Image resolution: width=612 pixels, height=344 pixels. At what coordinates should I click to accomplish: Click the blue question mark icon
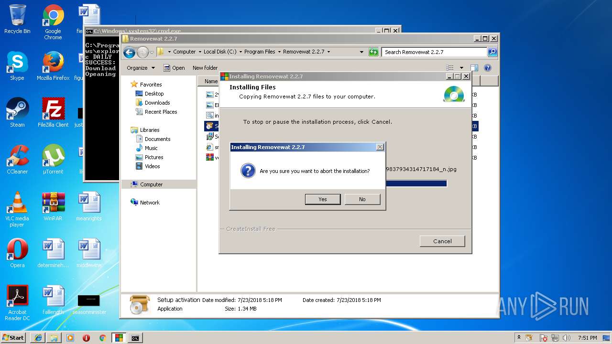tap(248, 171)
